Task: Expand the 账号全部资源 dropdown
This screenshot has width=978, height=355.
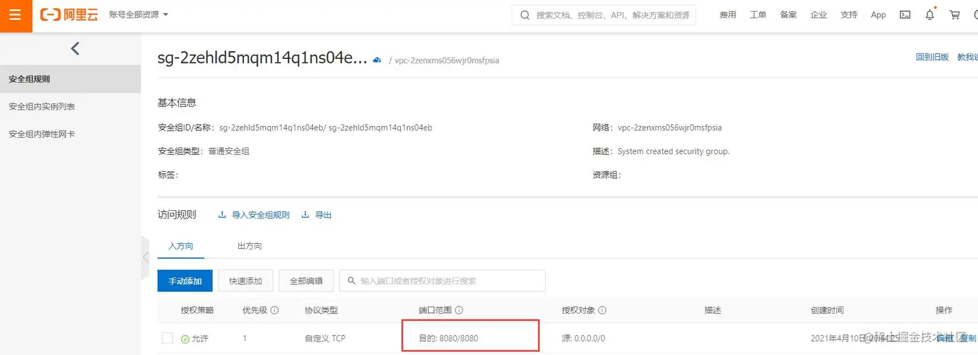Action: pyautogui.click(x=139, y=15)
